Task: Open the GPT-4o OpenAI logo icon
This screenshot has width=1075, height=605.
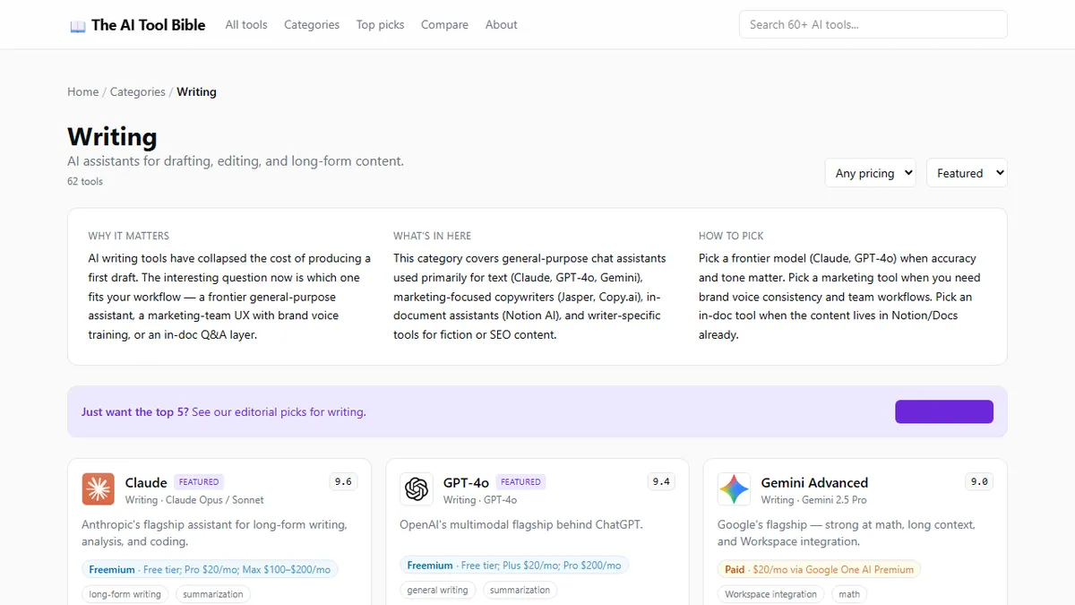Action: pos(417,489)
